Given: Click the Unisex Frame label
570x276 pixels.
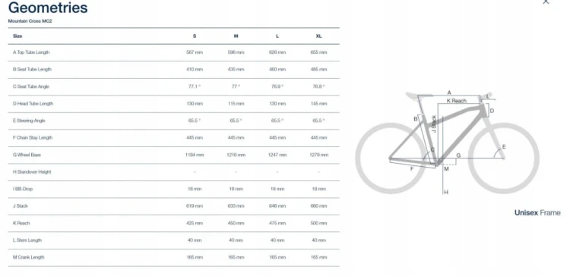Looking at the screenshot, I should pyautogui.click(x=537, y=213).
